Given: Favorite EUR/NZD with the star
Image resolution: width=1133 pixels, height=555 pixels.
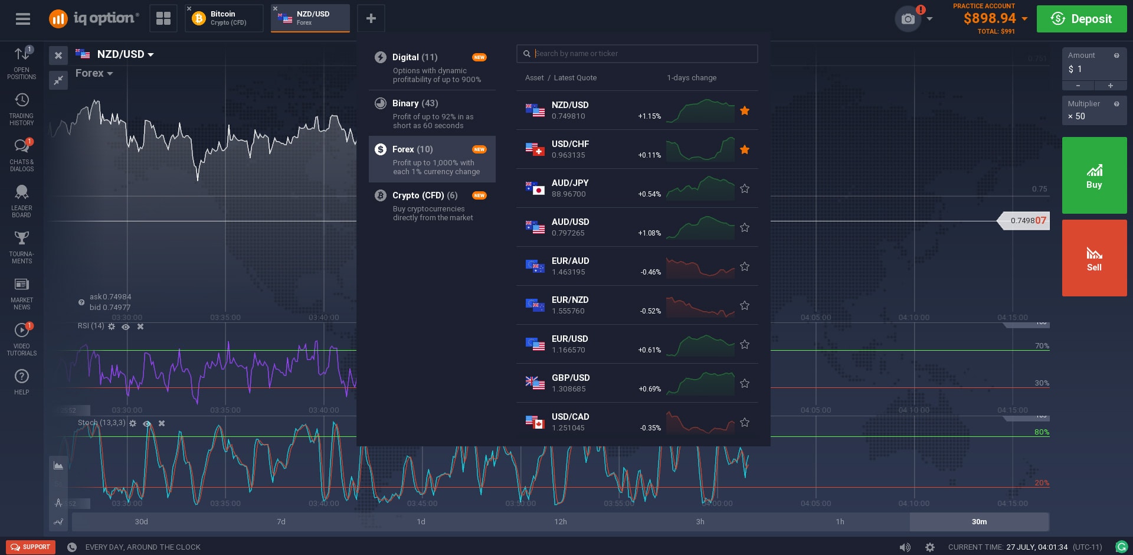Looking at the screenshot, I should [x=745, y=305].
